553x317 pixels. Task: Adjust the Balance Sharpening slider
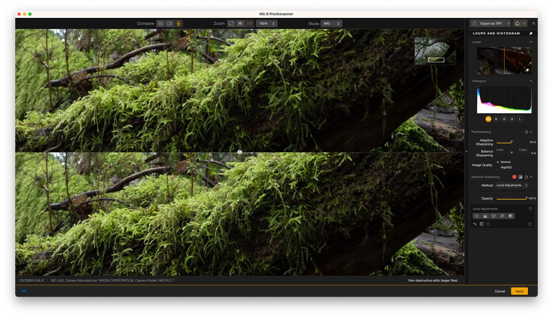point(512,153)
